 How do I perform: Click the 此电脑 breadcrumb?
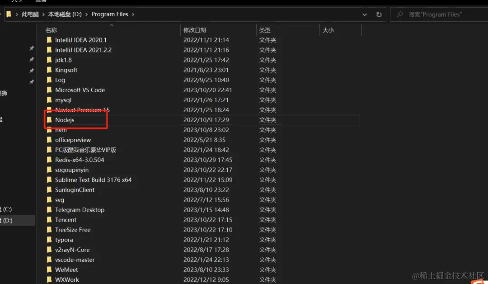[x=30, y=14]
